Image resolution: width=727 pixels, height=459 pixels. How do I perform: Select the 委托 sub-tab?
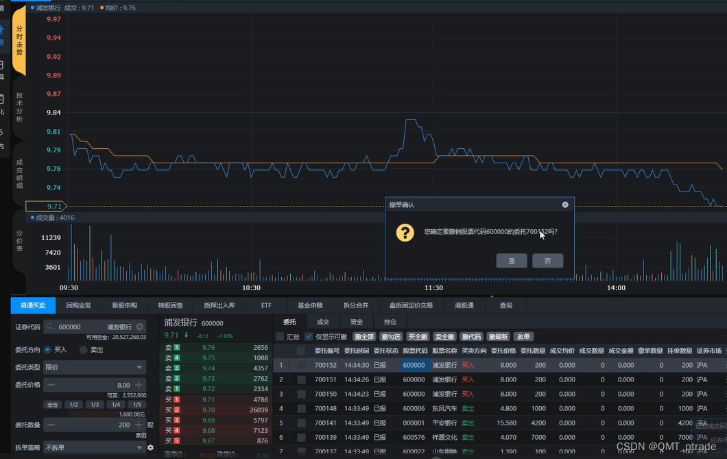coord(289,322)
